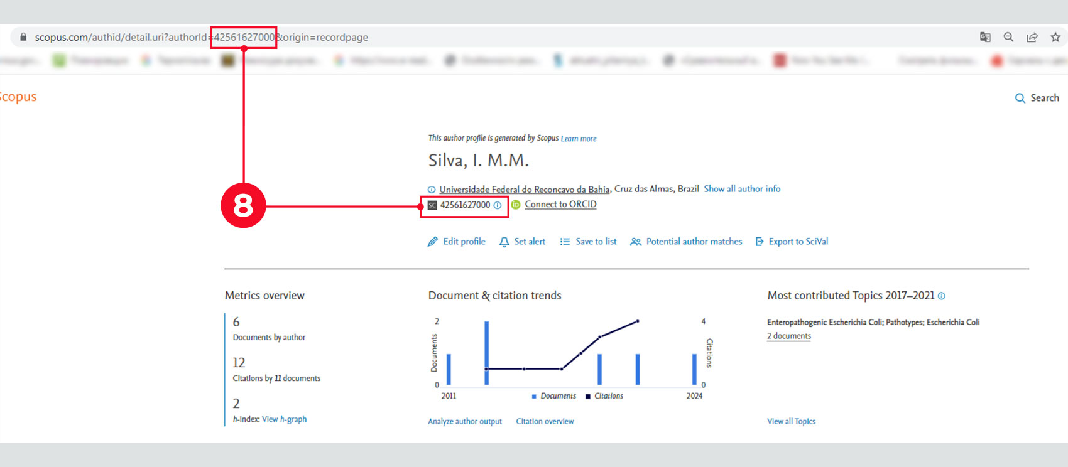Click the Scopus author ID icon
This screenshot has height=467, width=1068.
(x=432, y=205)
